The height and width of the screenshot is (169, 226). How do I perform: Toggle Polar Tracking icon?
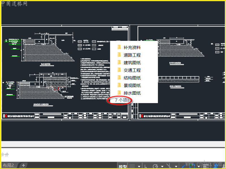155,166
